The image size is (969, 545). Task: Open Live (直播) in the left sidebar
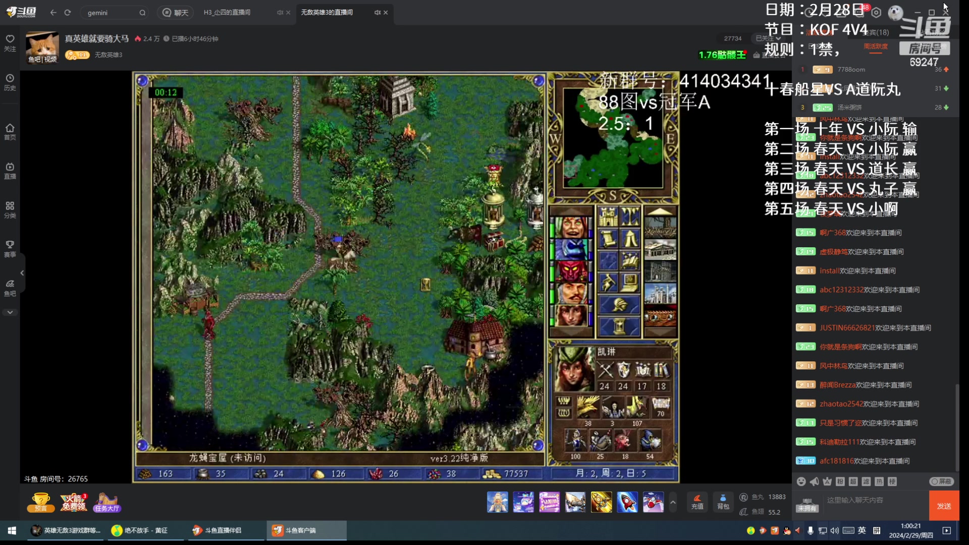[10, 171]
